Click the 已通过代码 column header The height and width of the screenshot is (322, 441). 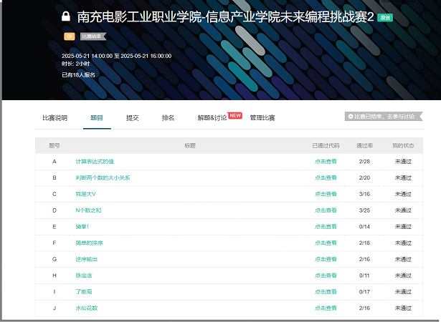(326, 145)
